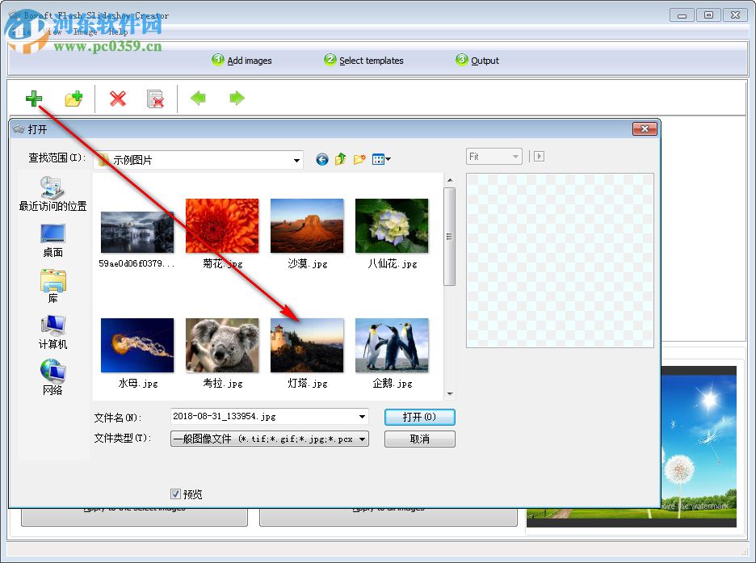
Task: Switch to the Output step
Action: [483, 60]
